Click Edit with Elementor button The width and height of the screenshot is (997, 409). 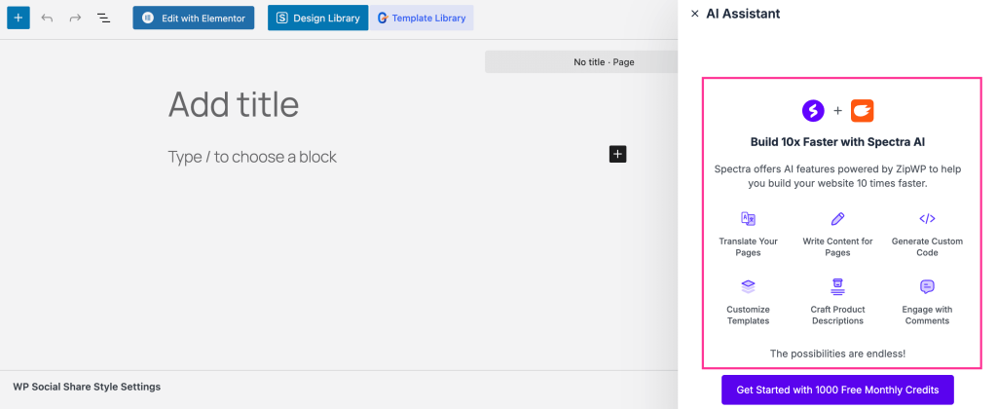tap(194, 18)
